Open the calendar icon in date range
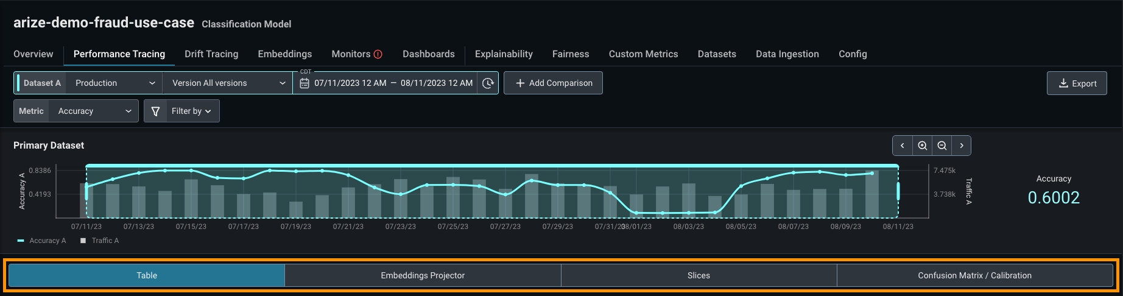Viewport: 1123px width, 296px height. [305, 83]
